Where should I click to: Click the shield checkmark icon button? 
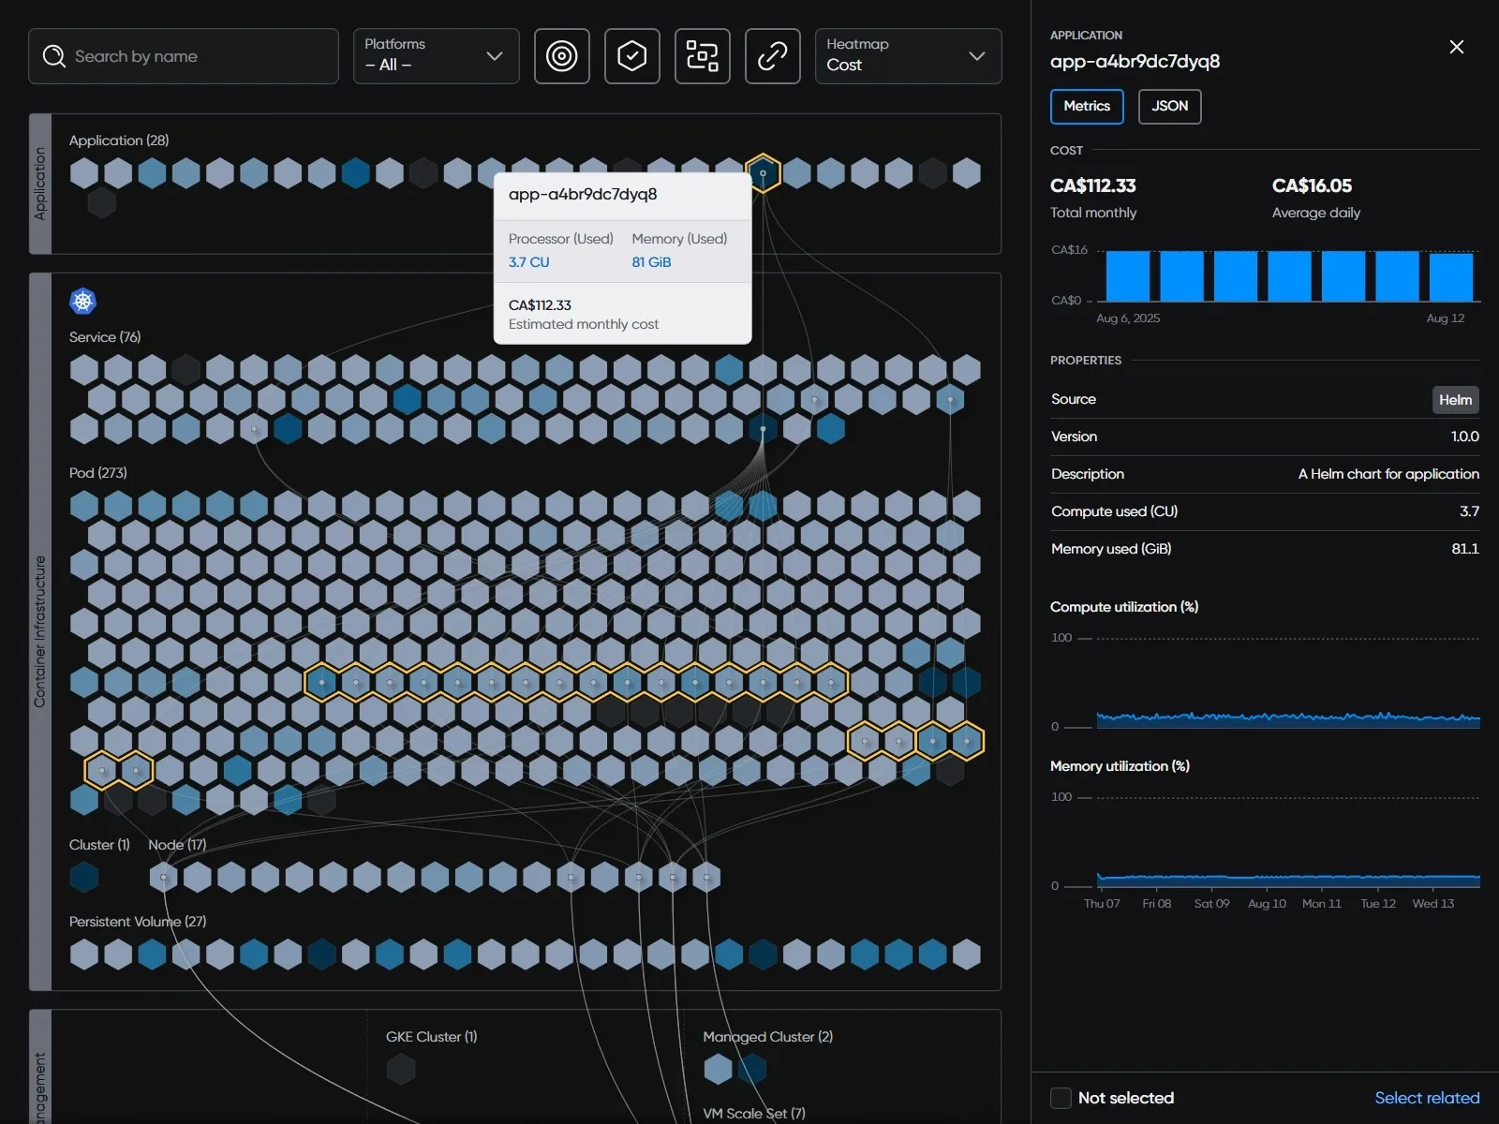tap(631, 56)
